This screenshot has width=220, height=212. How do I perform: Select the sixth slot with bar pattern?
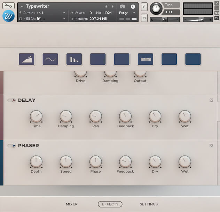(145, 59)
